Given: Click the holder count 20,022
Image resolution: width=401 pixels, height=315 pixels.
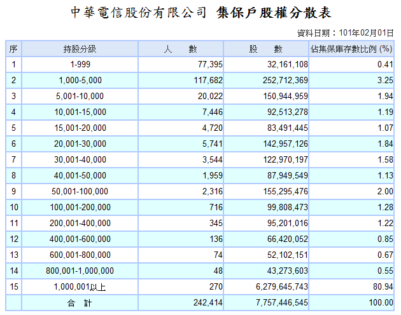Looking at the screenshot, I should click(210, 97).
